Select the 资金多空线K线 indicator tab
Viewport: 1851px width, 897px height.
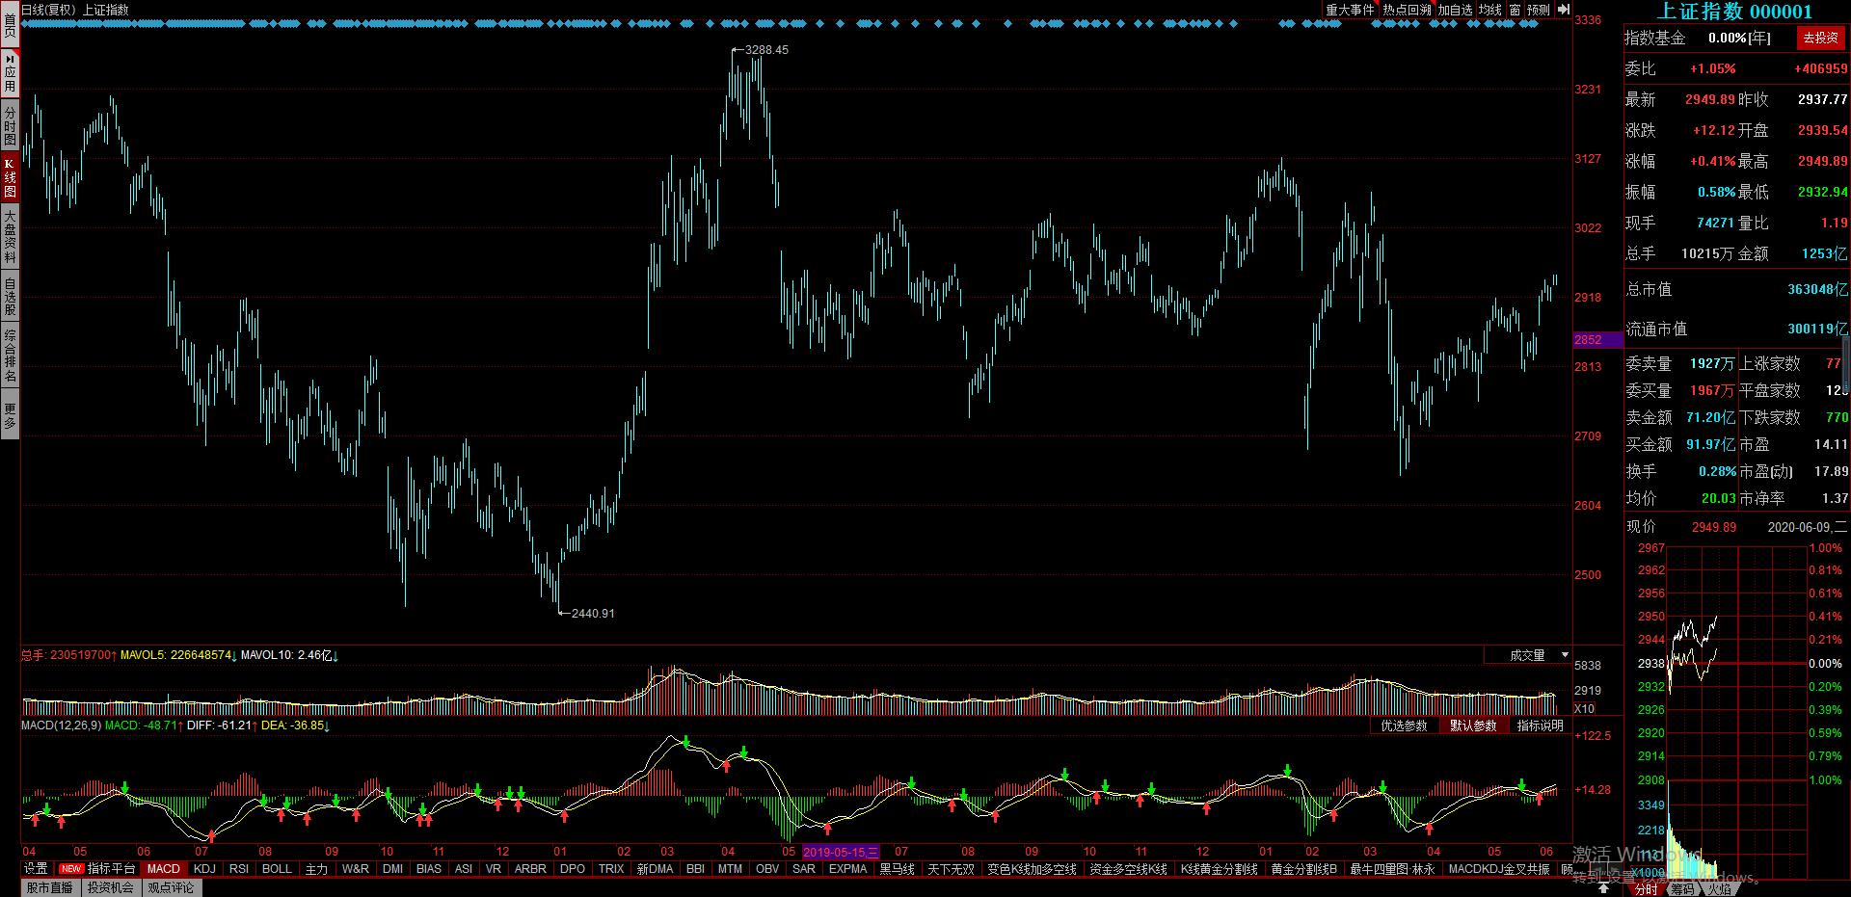tap(1128, 868)
